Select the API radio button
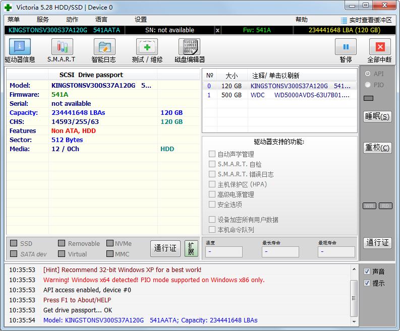This screenshot has width=400, height=331. 367,74
